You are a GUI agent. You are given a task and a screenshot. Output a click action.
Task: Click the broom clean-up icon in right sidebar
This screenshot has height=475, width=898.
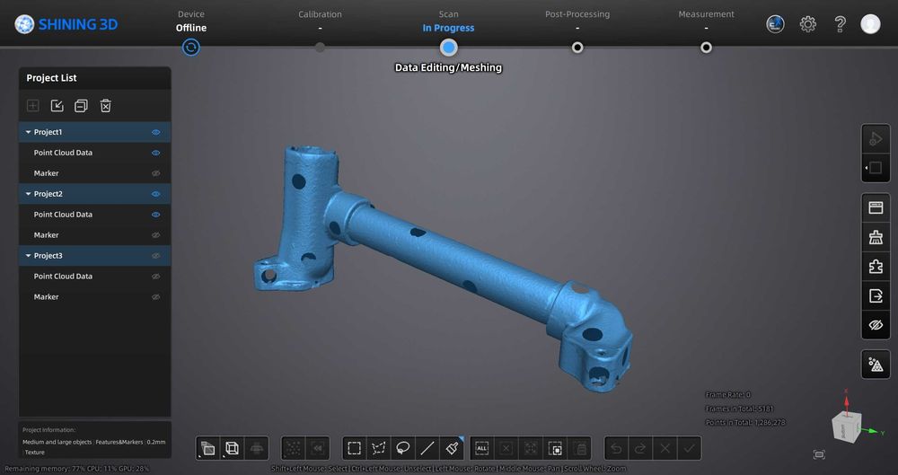coord(876,237)
